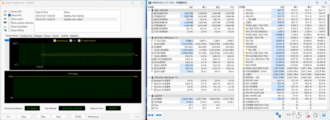
Task: Click the lightning icon beside Core VIDs
Action: [x=156, y=41]
